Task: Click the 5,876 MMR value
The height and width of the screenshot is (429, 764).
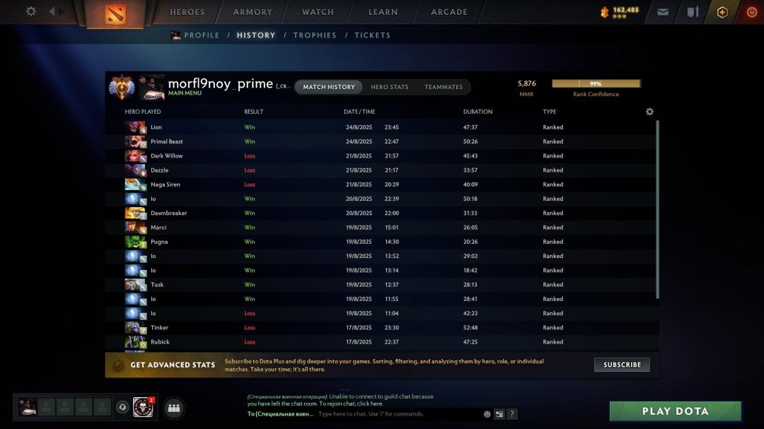Action: click(x=527, y=84)
